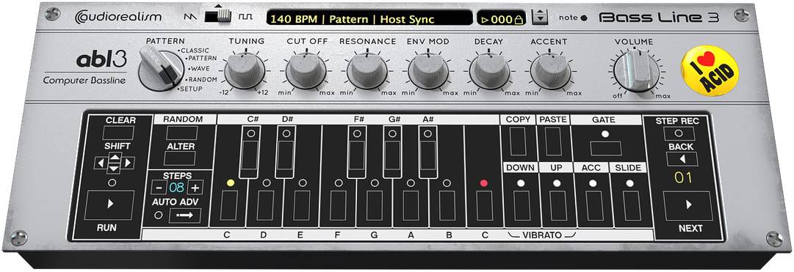Click the AUTO ADV arrow button
The image size is (794, 272).
[185, 216]
